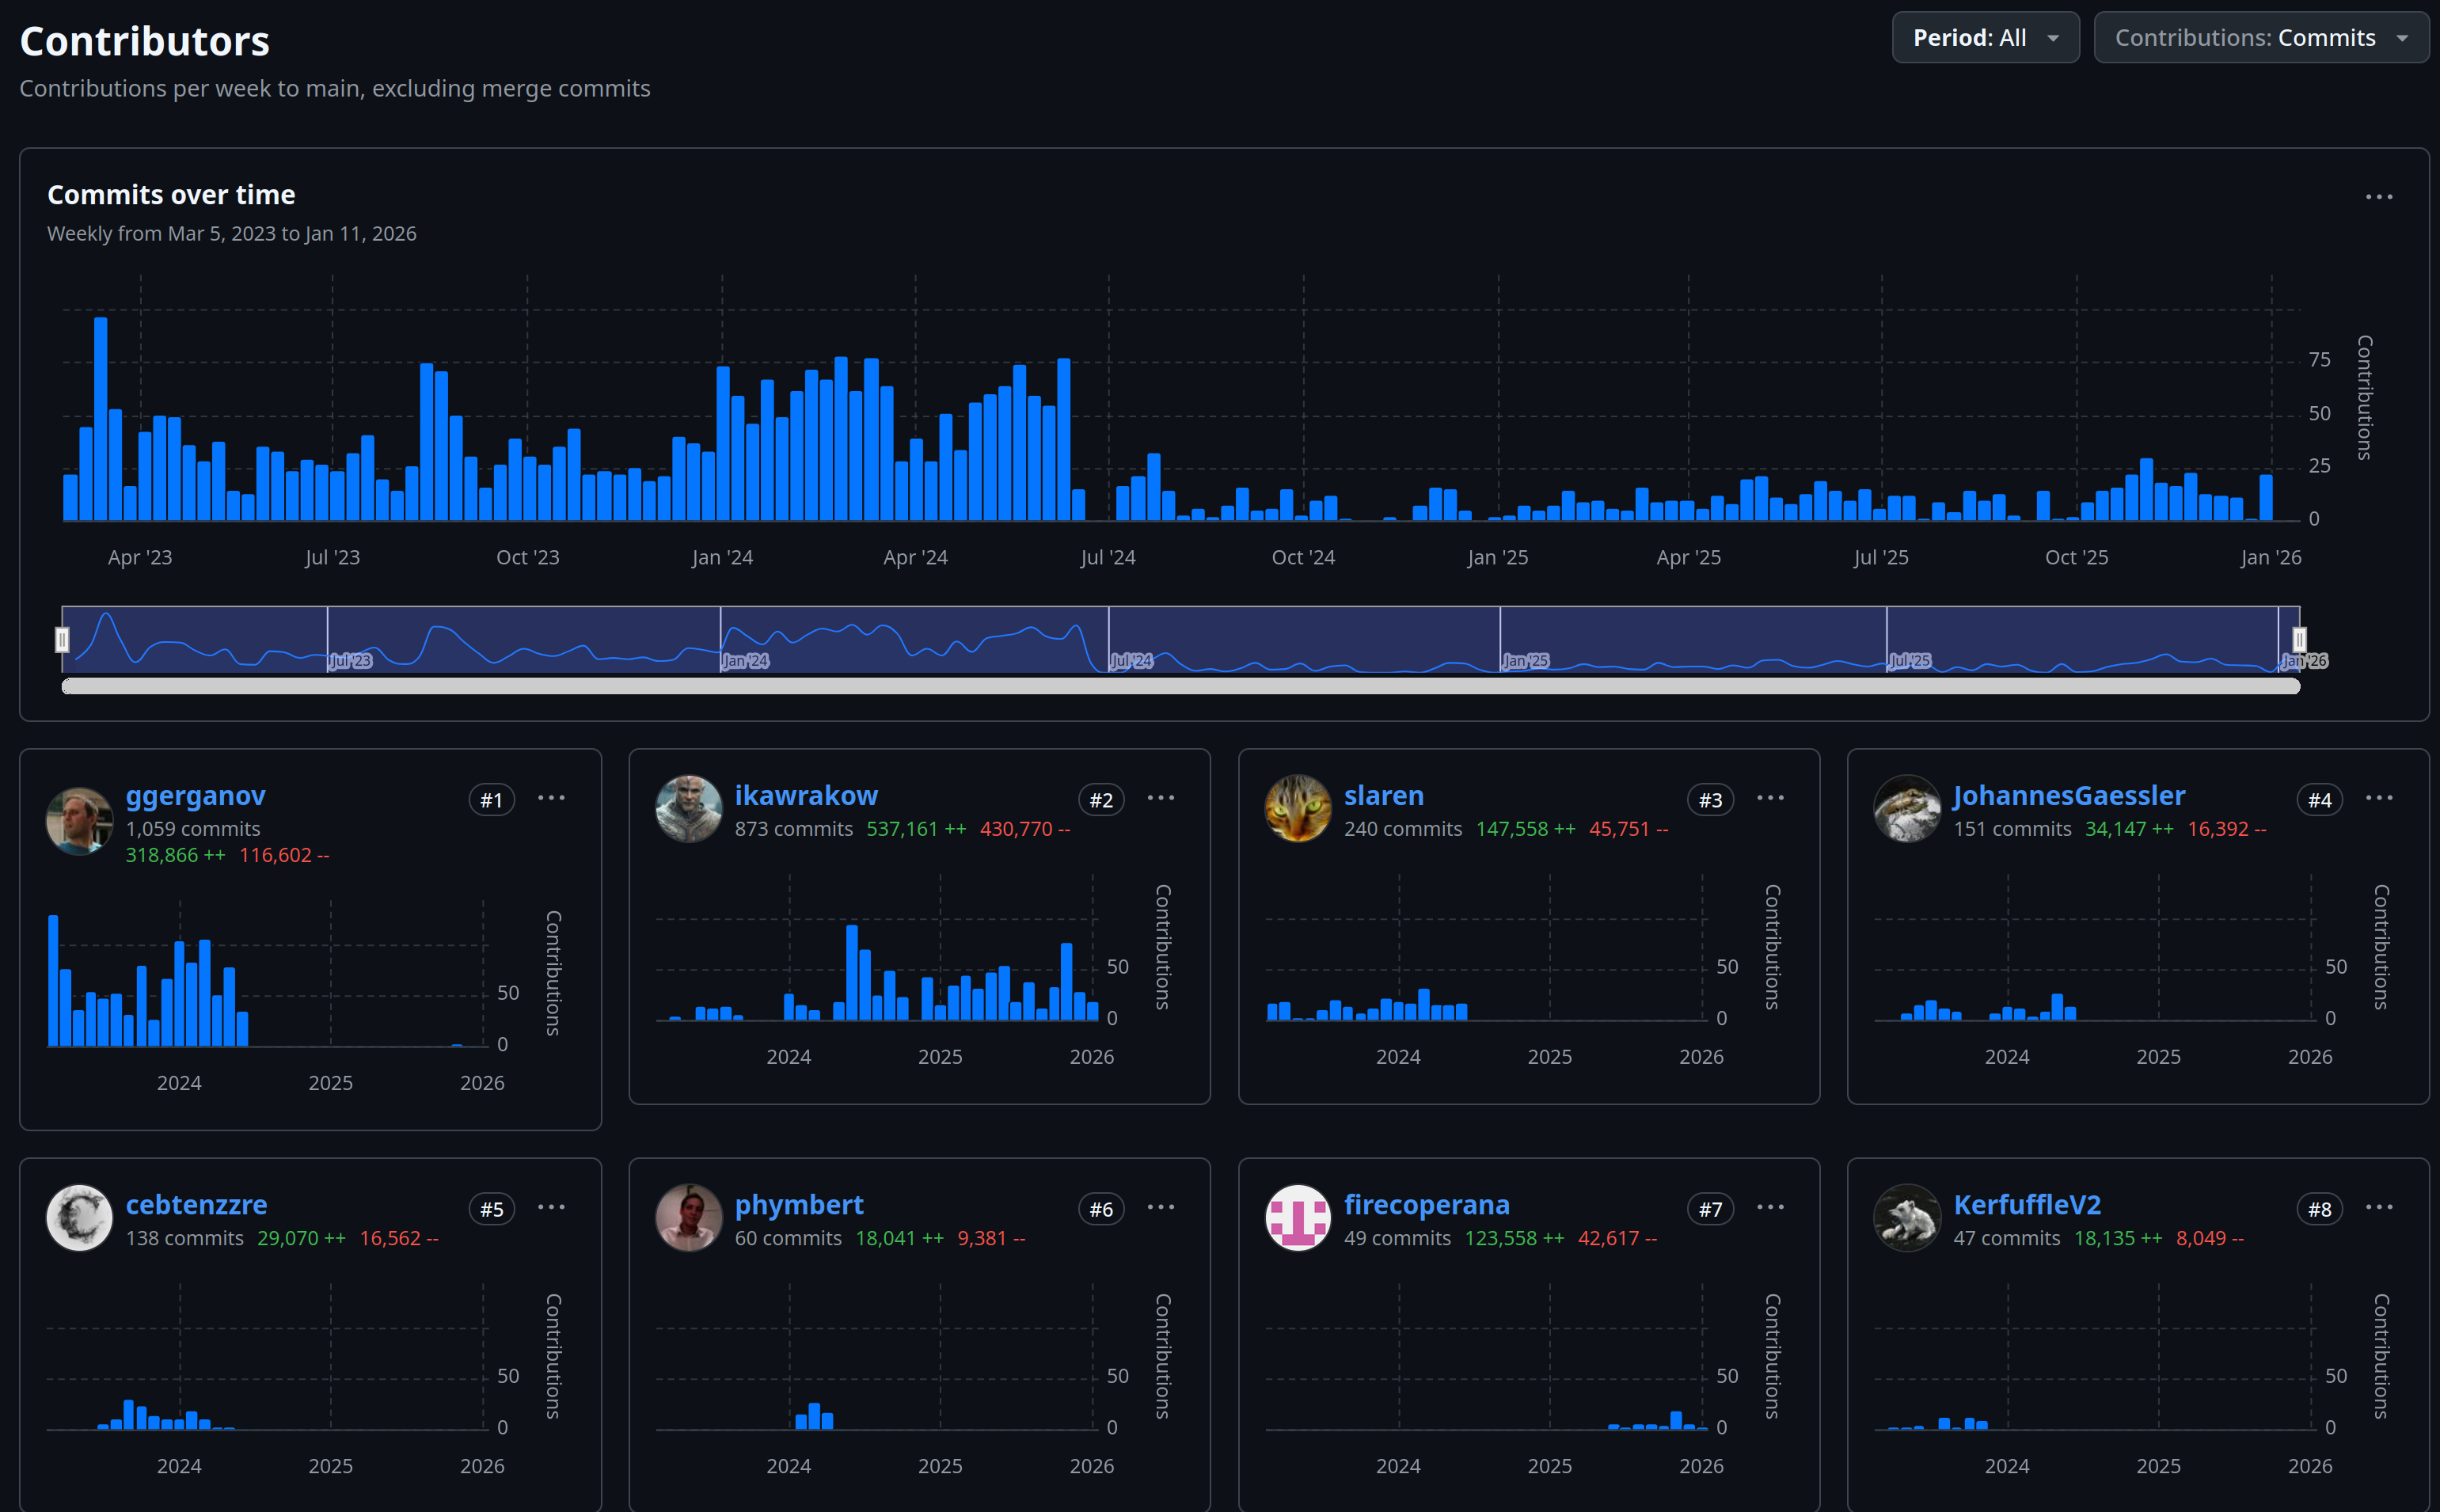This screenshot has width=2440, height=1512.
Task: Open the firecoperana card options menu
Action: [1770, 1207]
